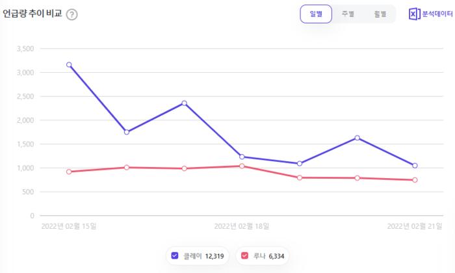This screenshot has height=273, width=455.
Task: Click the Excel analysis data icon
Action: pyautogui.click(x=414, y=14)
